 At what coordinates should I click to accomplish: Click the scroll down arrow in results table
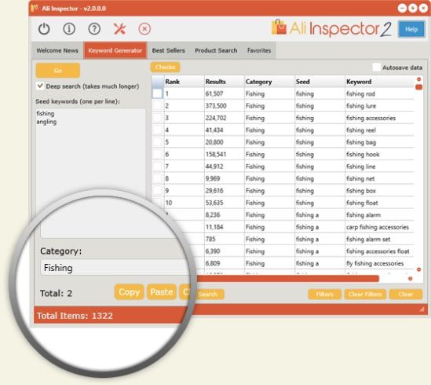pyautogui.click(x=418, y=269)
